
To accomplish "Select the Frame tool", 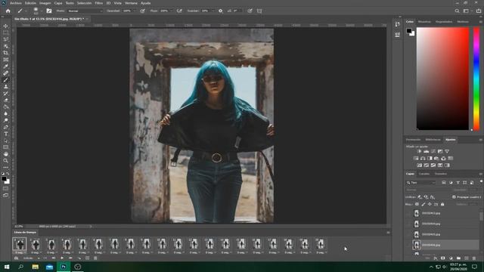I will (x=5, y=60).
